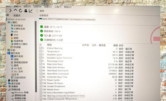Click the user manager toolbar icon
Viewport: 166px width, 101px height.
pos(26,11)
